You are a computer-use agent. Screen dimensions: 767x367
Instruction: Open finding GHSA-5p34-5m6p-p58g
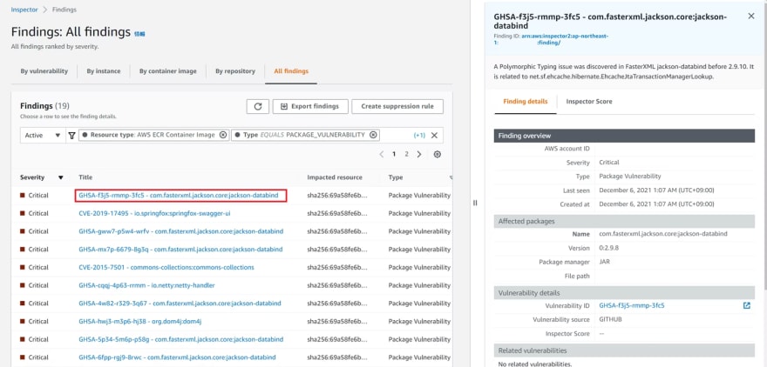pyautogui.click(x=181, y=339)
